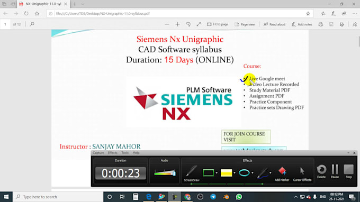Open Blender from the taskbar
The height and width of the screenshot is (202, 360).
tap(226, 197)
